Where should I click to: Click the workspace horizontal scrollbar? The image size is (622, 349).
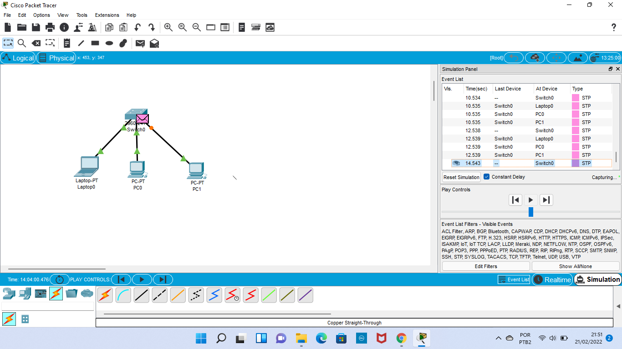click(57, 269)
